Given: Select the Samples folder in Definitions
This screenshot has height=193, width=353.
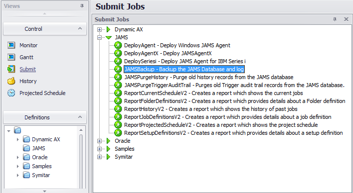Looking at the screenshot, I should tap(42, 166).
